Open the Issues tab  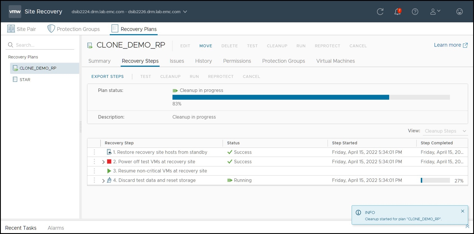click(x=177, y=61)
